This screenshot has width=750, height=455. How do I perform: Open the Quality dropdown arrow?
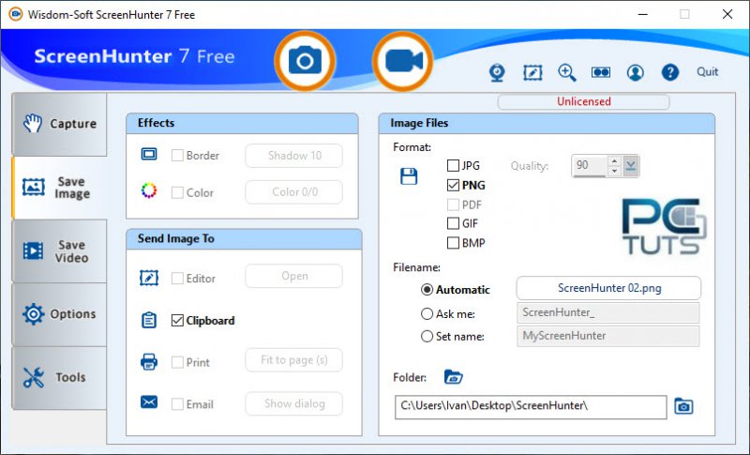tap(630, 166)
